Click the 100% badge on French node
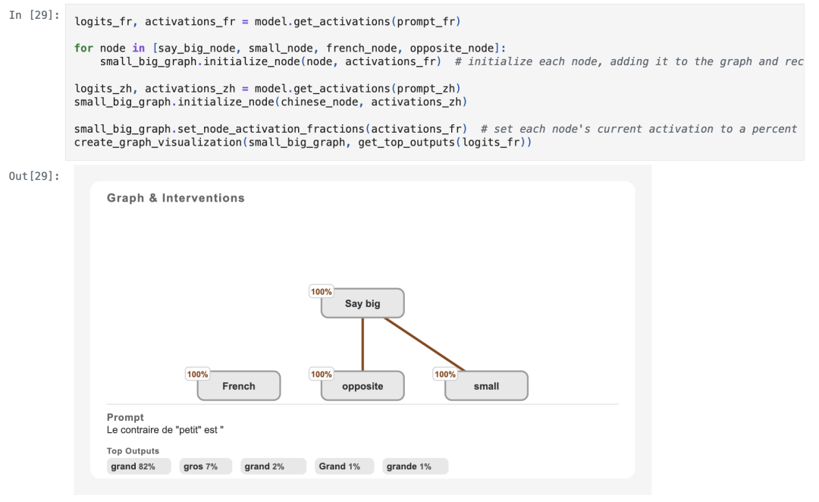 coord(197,374)
